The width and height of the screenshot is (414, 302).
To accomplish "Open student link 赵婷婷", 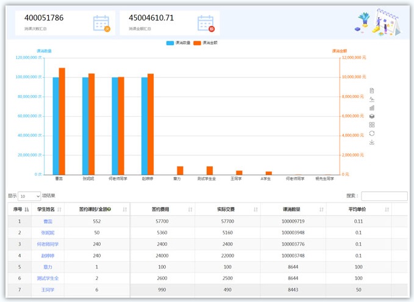I will tap(47, 255).
